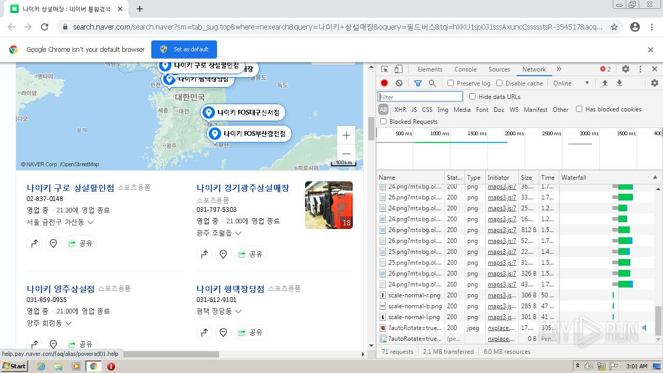Open network settings gear

coord(655,83)
